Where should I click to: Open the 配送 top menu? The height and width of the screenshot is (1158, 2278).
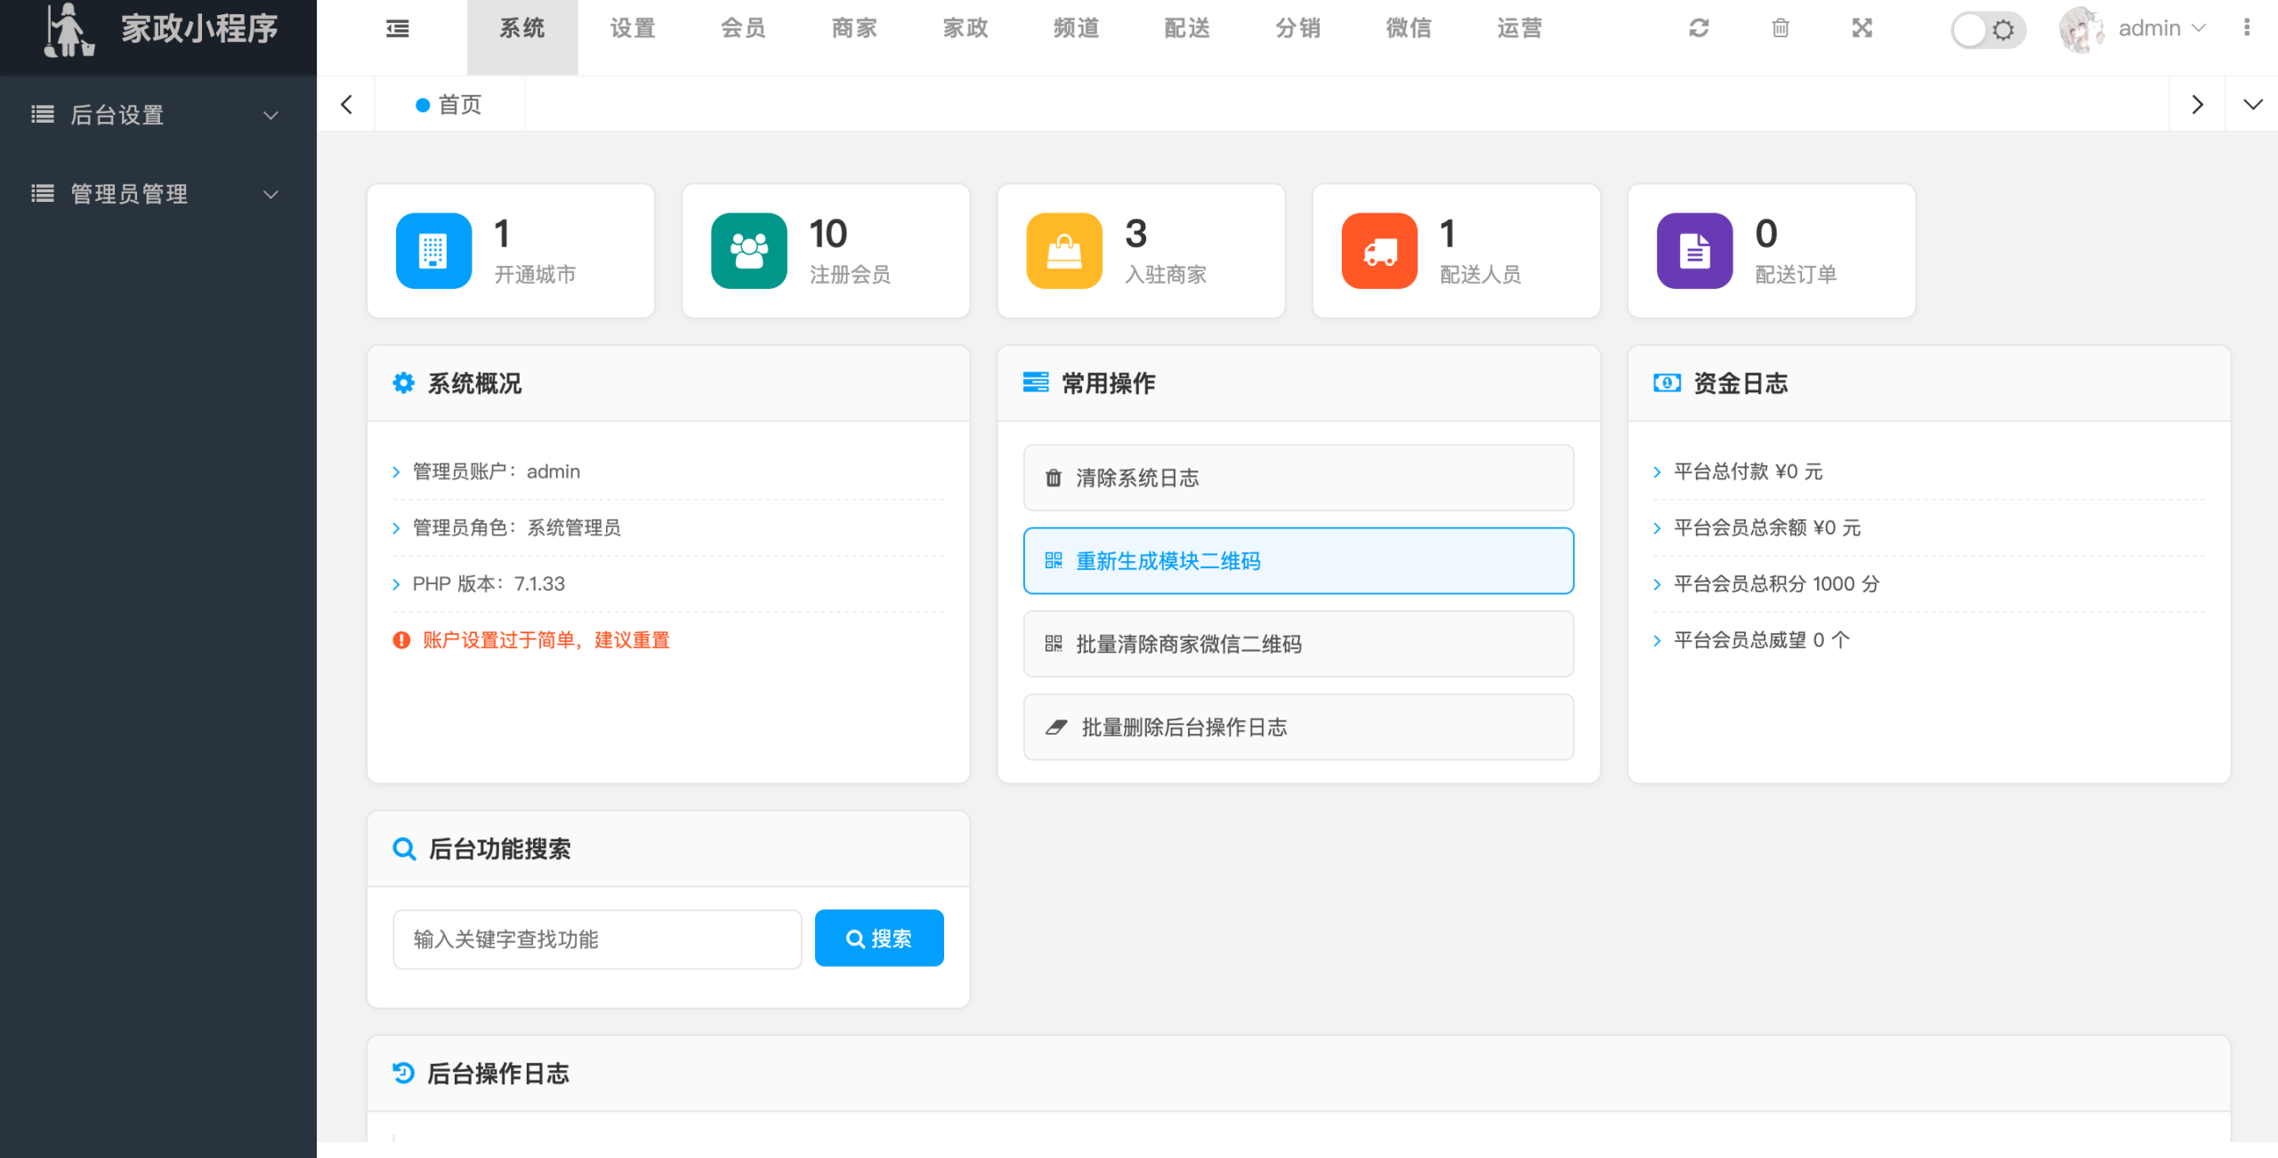[1187, 28]
